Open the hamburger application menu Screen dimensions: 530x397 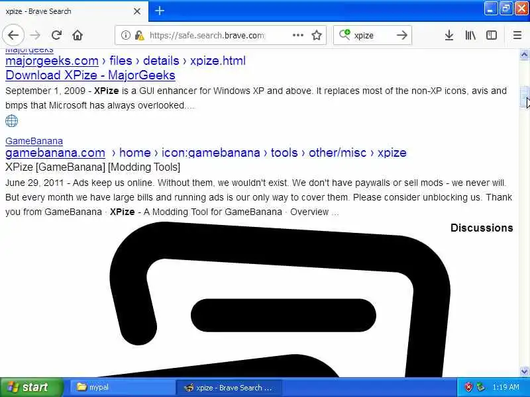[x=517, y=35]
